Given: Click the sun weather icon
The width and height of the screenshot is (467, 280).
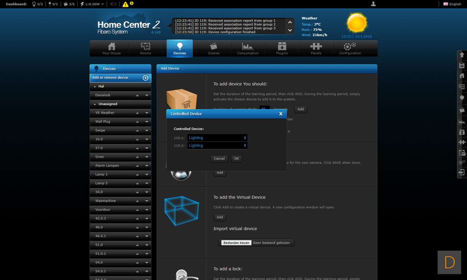Looking at the screenshot, I should [357, 23].
